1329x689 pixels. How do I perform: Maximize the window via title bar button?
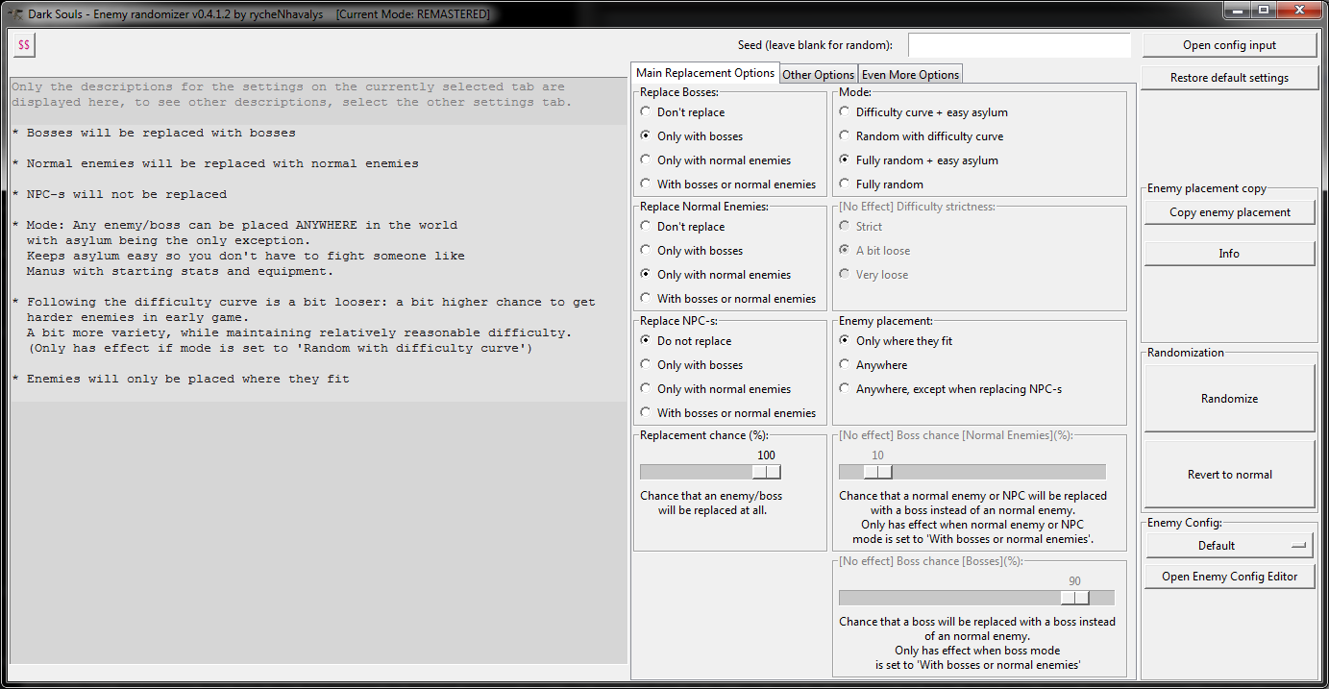(x=1263, y=11)
